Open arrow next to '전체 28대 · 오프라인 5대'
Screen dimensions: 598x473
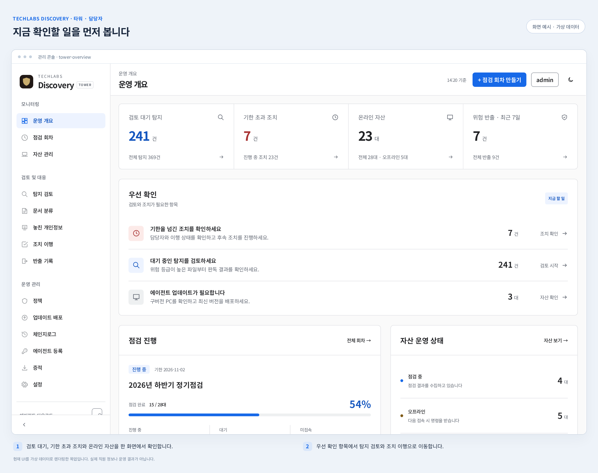450,157
